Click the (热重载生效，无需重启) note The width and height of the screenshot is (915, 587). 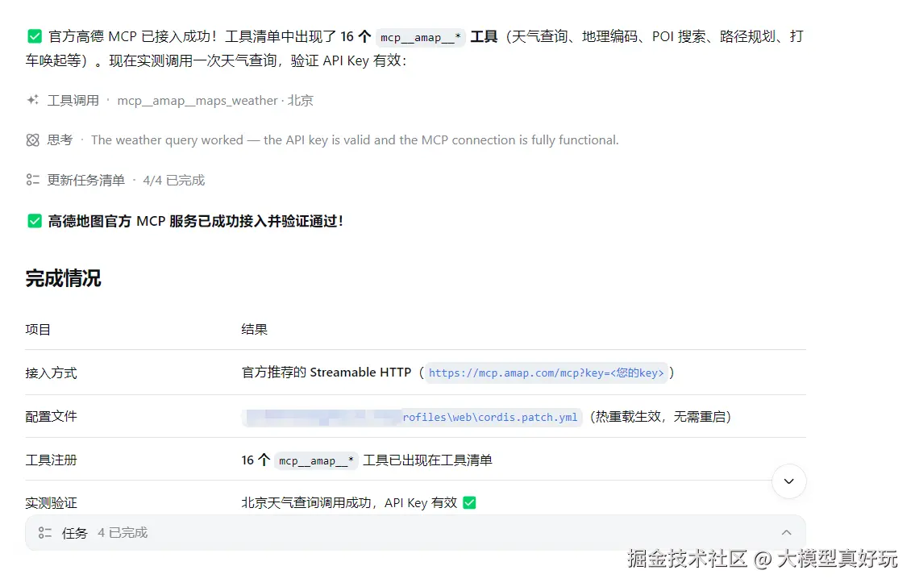pyautogui.click(x=660, y=417)
